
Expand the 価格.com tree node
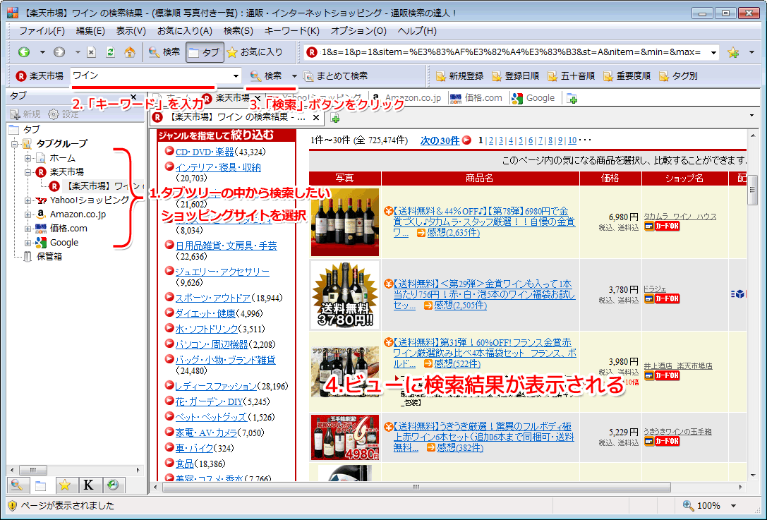coord(28,229)
